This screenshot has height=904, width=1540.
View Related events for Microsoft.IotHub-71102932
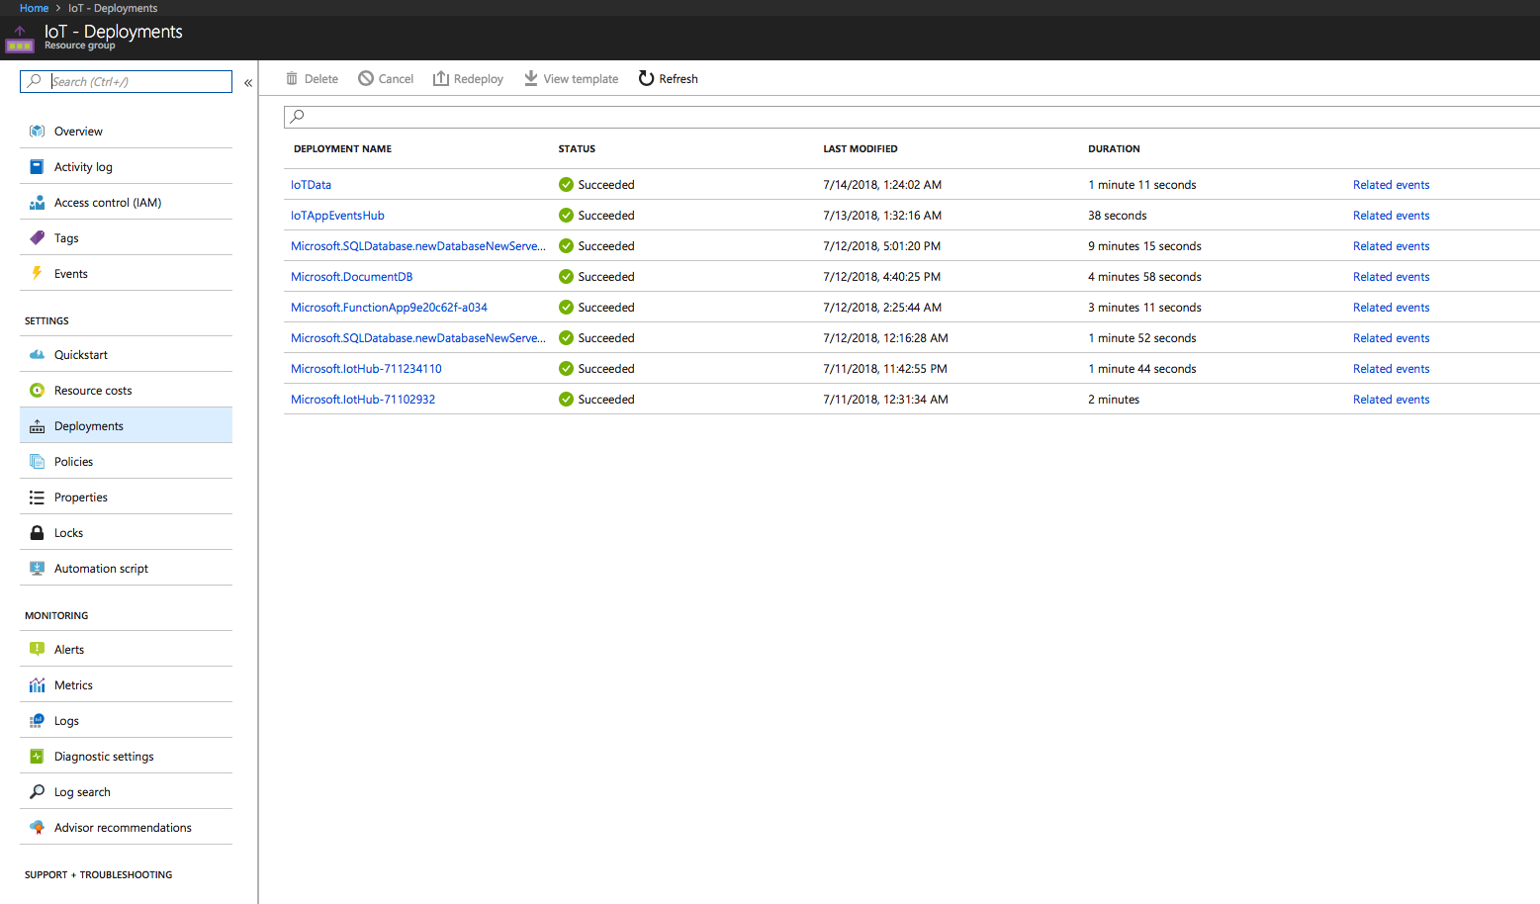1391,400
